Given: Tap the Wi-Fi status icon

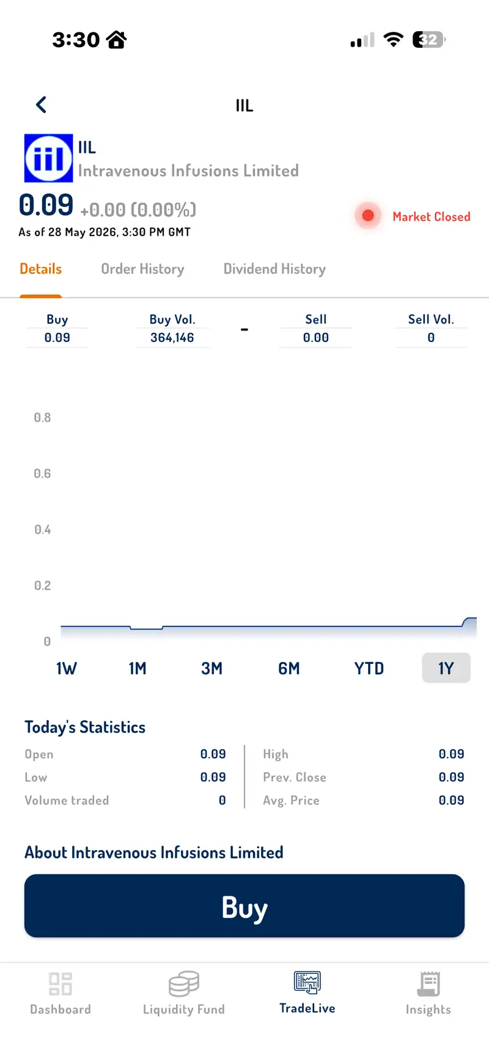Looking at the screenshot, I should point(393,40).
